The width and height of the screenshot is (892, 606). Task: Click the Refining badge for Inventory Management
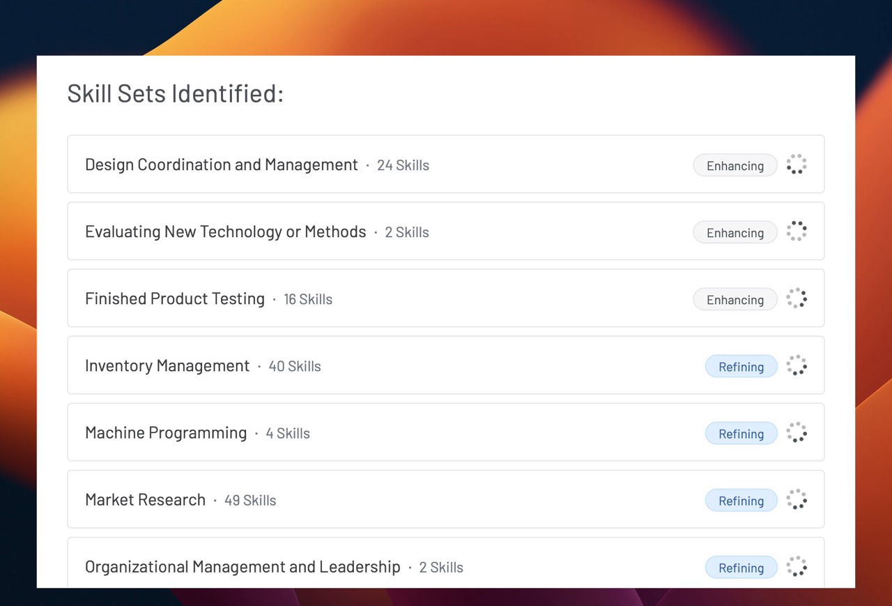(x=741, y=366)
